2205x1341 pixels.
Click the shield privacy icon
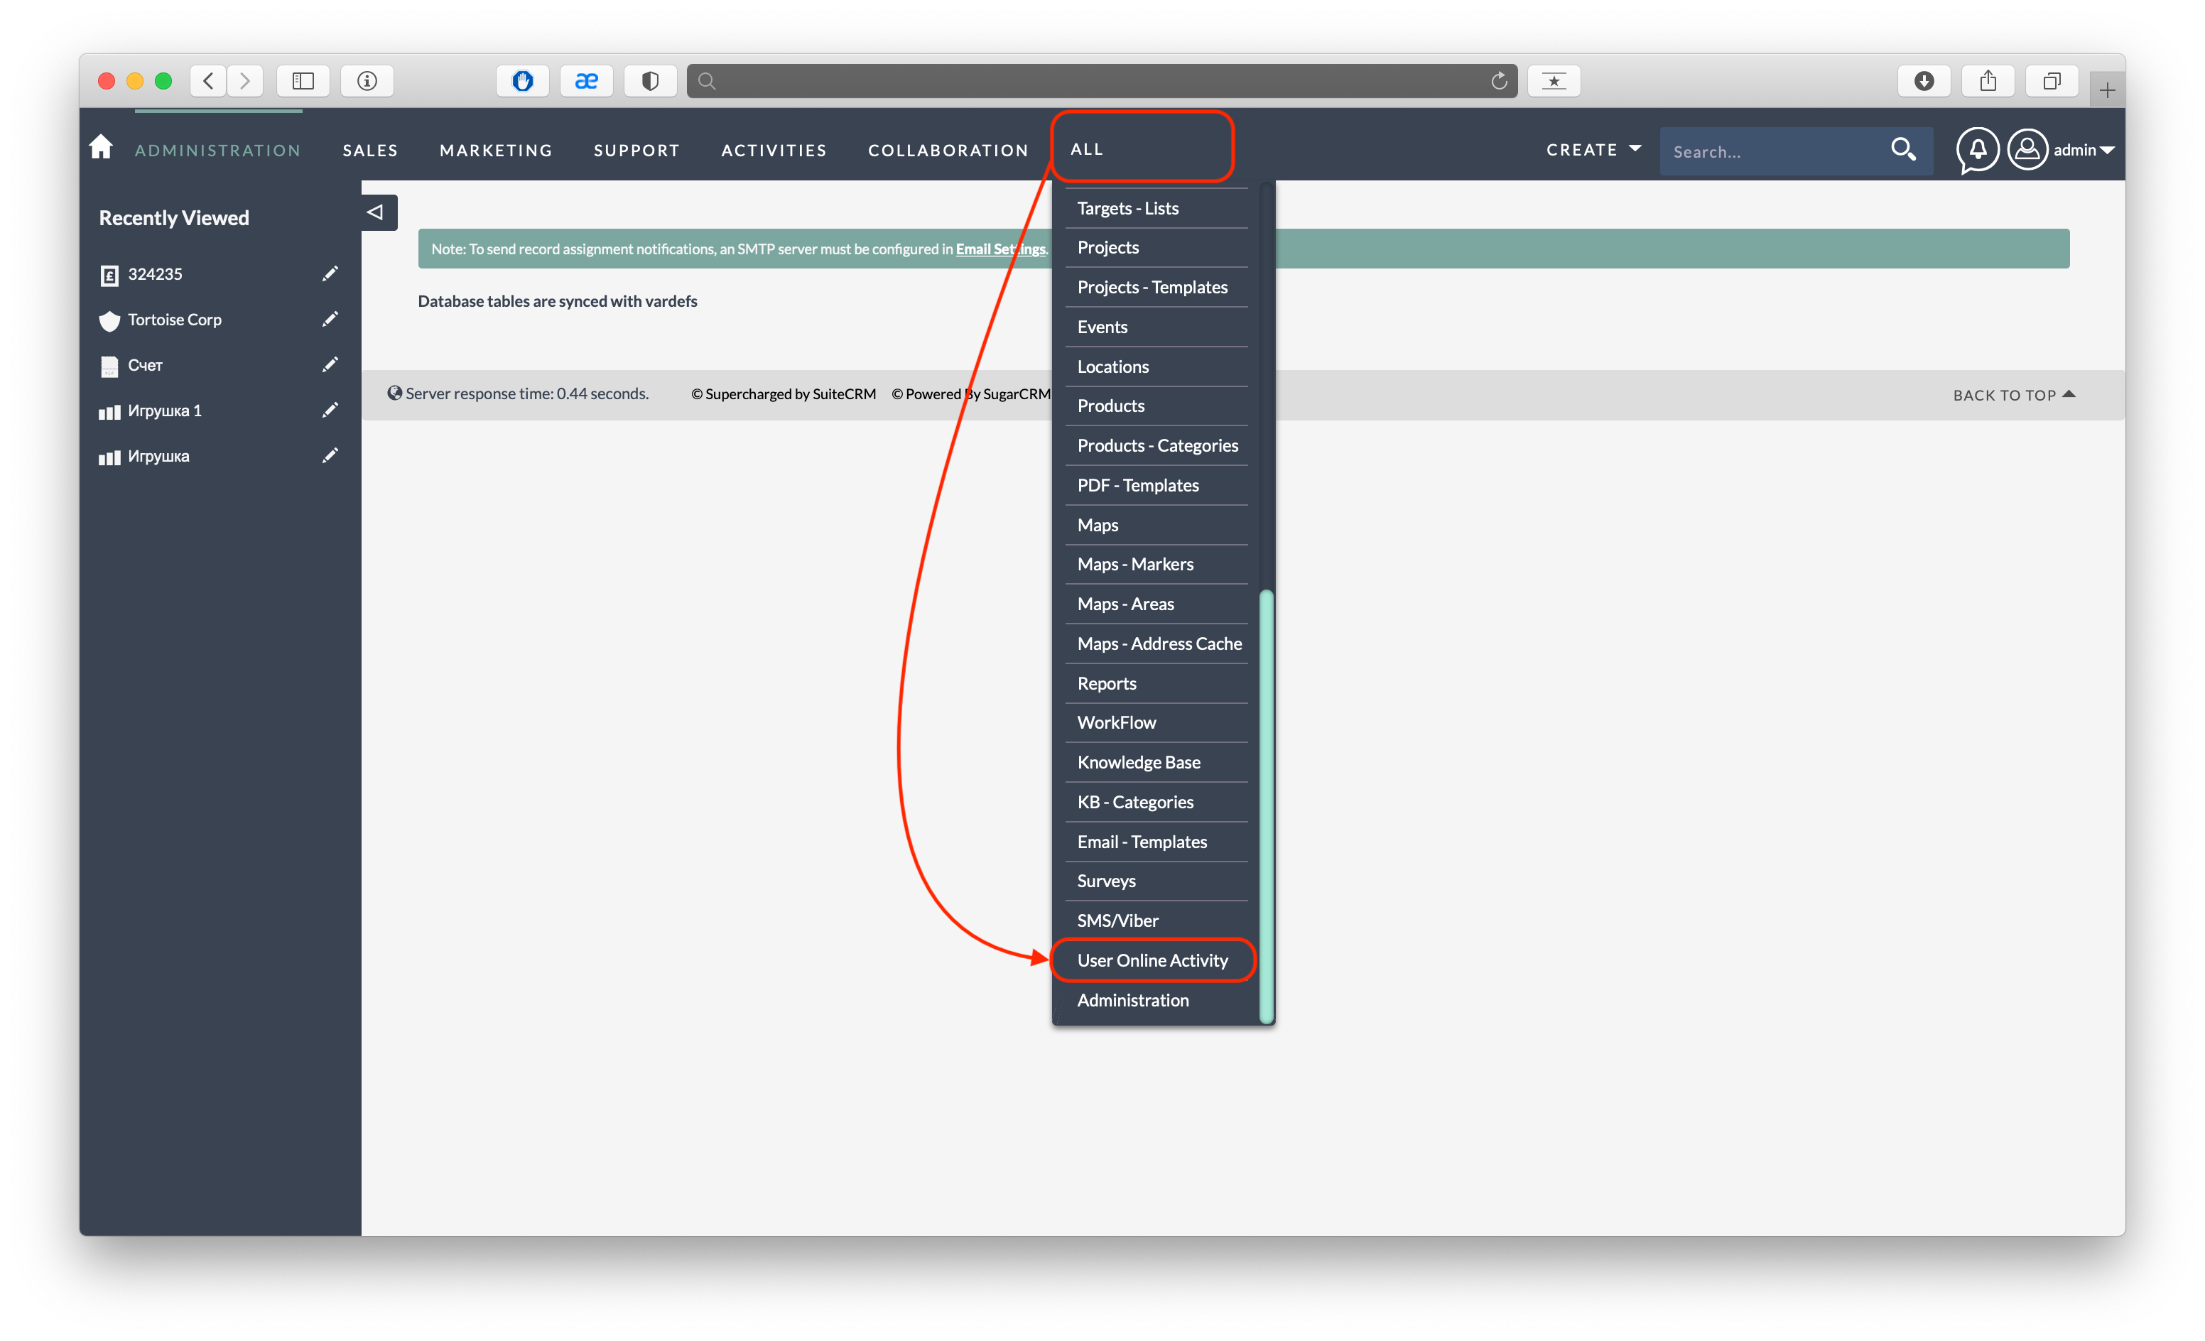650,80
